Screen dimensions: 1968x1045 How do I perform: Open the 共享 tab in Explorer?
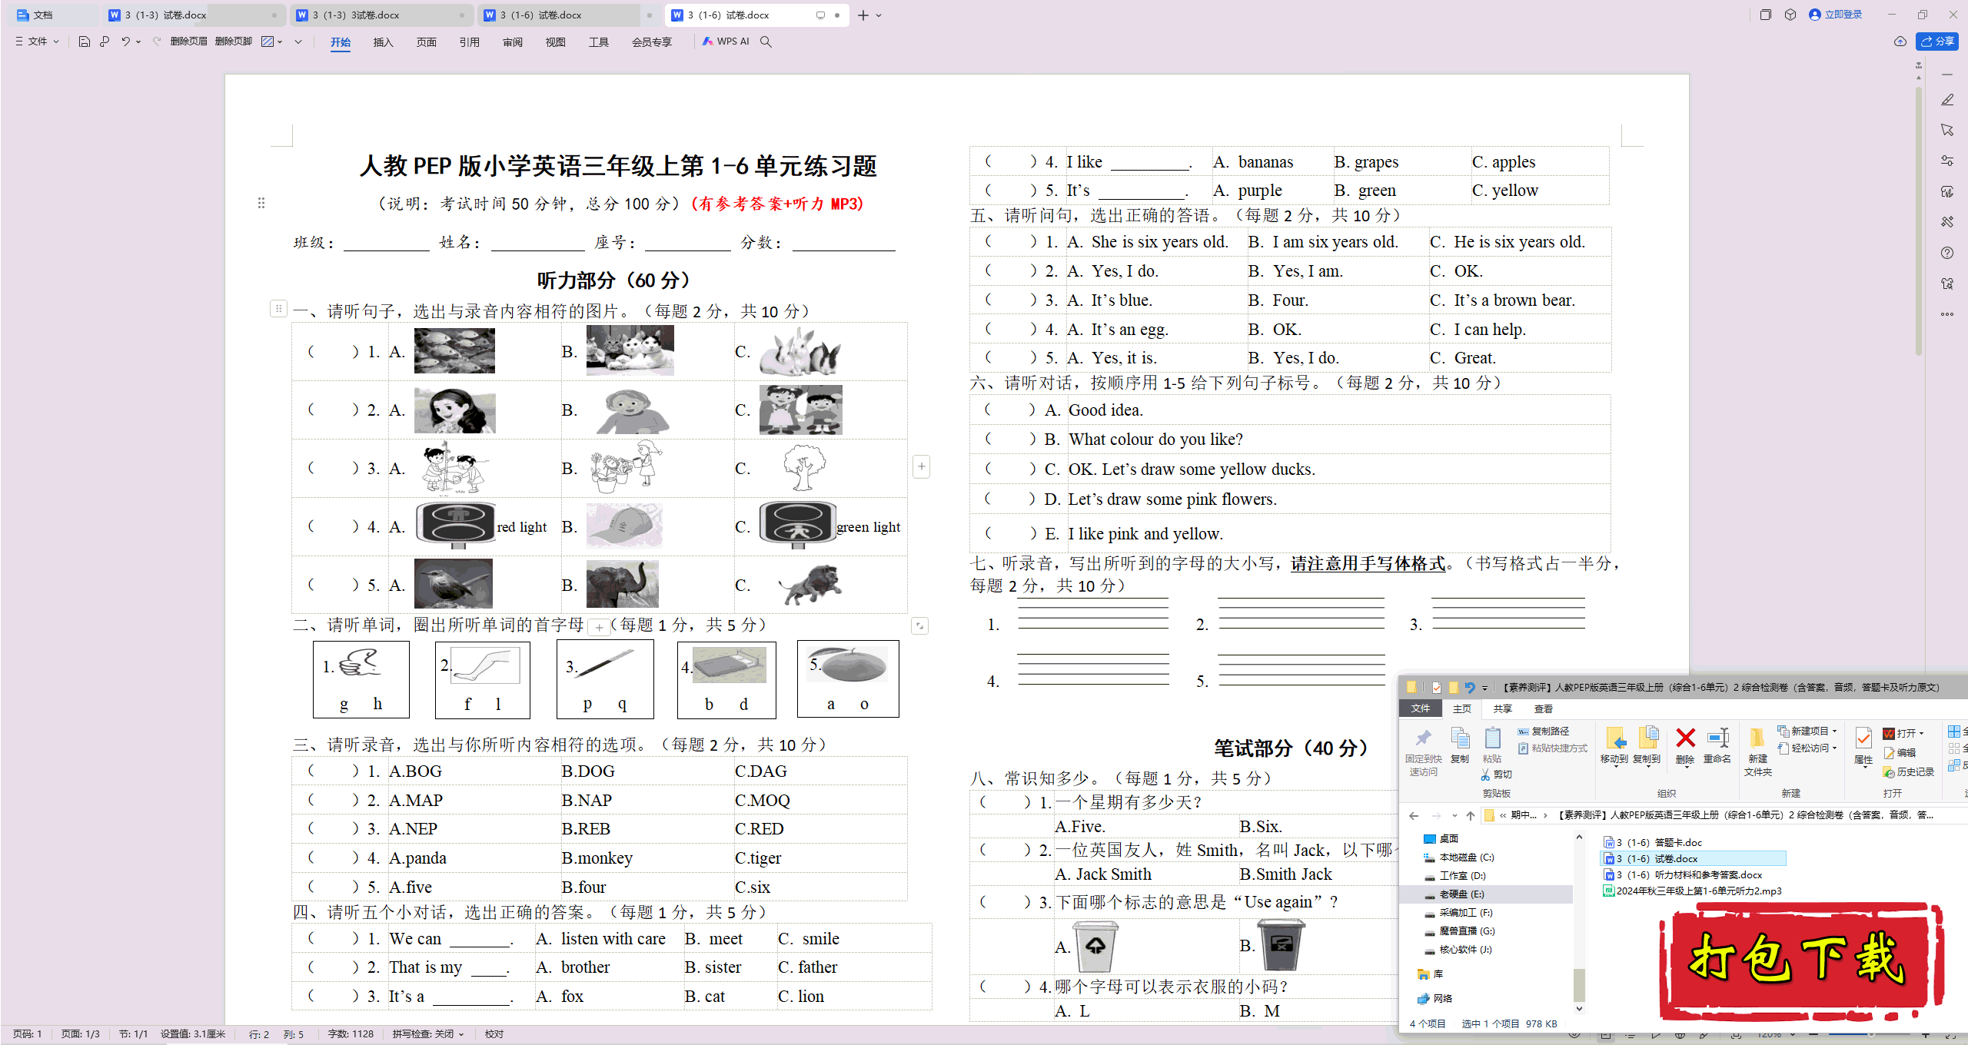point(1502,708)
